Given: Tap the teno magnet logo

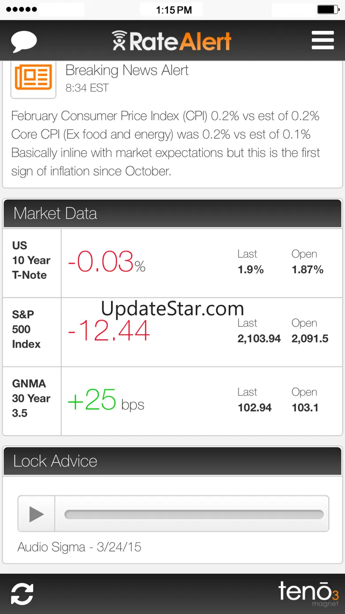Looking at the screenshot, I should point(308,594).
